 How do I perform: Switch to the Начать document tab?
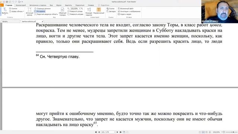[5, 22]
